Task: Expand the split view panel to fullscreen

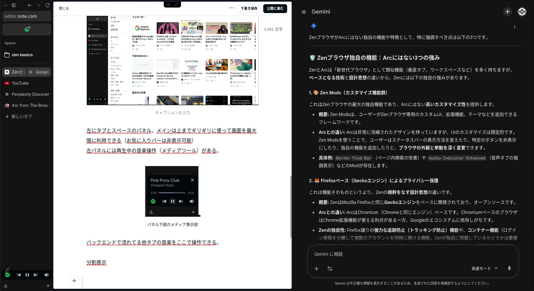Action: 176,4
